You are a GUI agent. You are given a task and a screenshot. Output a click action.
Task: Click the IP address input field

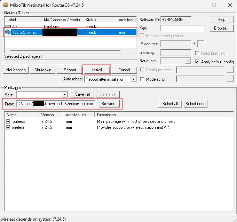[x=176, y=44]
